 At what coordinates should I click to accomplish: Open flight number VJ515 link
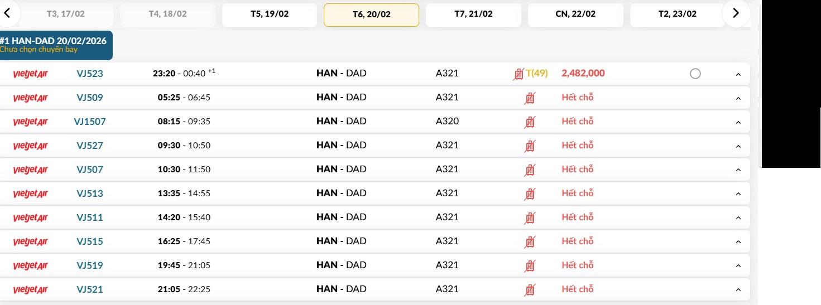(x=90, y=242)
